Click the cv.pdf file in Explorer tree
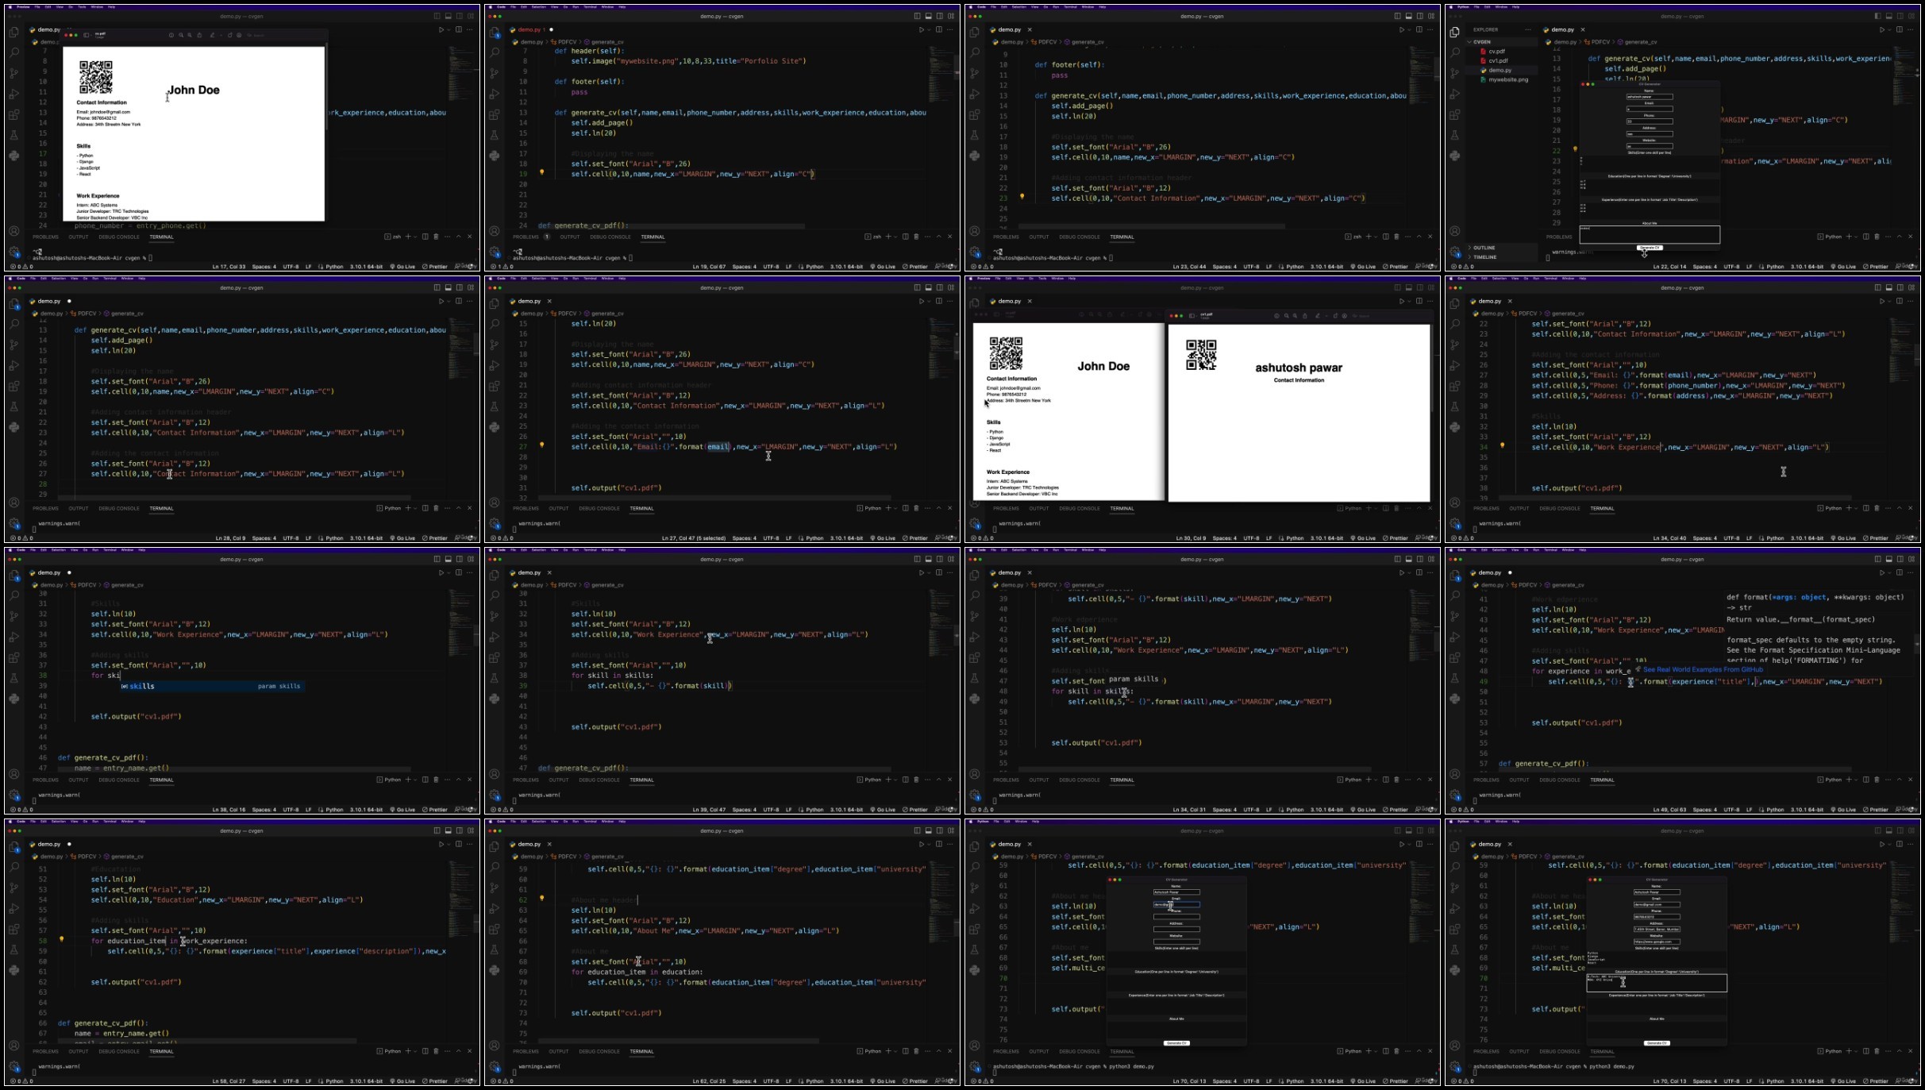 [x=1496, y=51]
